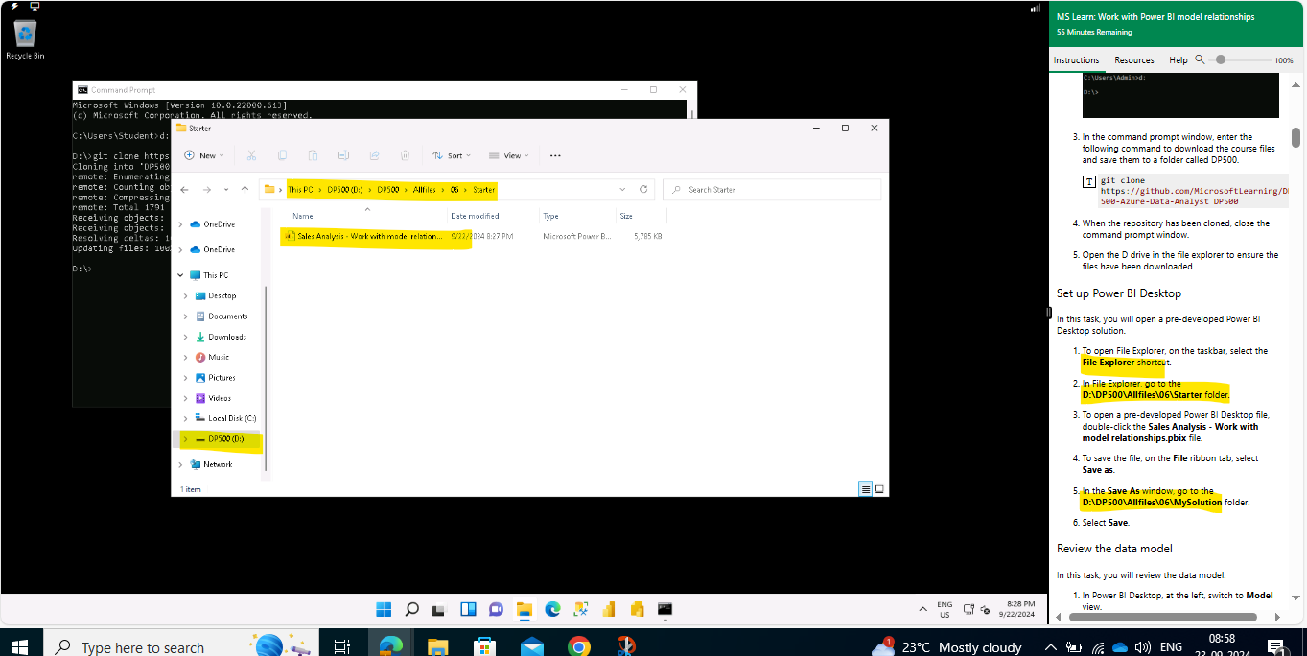Click Allfiles in the address breadcrumb

tap(424, 190)
